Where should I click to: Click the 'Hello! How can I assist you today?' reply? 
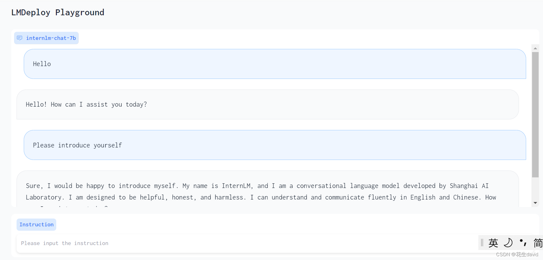pos(268,104)
